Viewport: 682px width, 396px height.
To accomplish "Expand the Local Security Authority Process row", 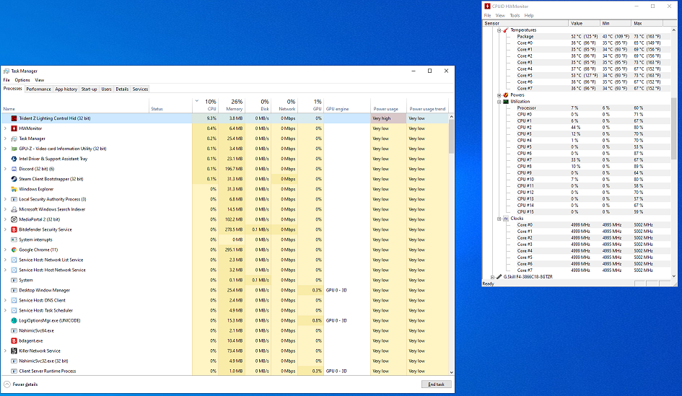I will click(x=5, y=199).
